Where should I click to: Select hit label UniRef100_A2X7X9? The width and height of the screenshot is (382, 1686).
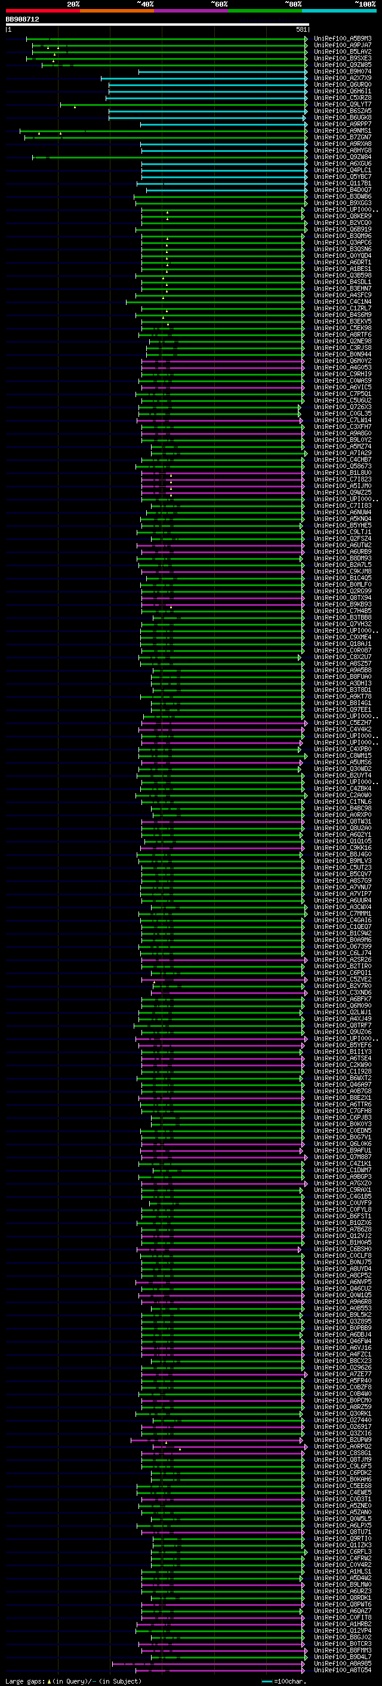point(343,78)
